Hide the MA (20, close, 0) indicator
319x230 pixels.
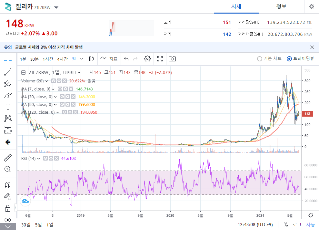point(62,97)
